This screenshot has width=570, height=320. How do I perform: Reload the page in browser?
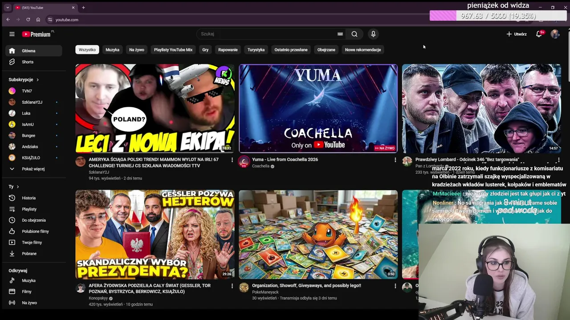click(28, 20)
